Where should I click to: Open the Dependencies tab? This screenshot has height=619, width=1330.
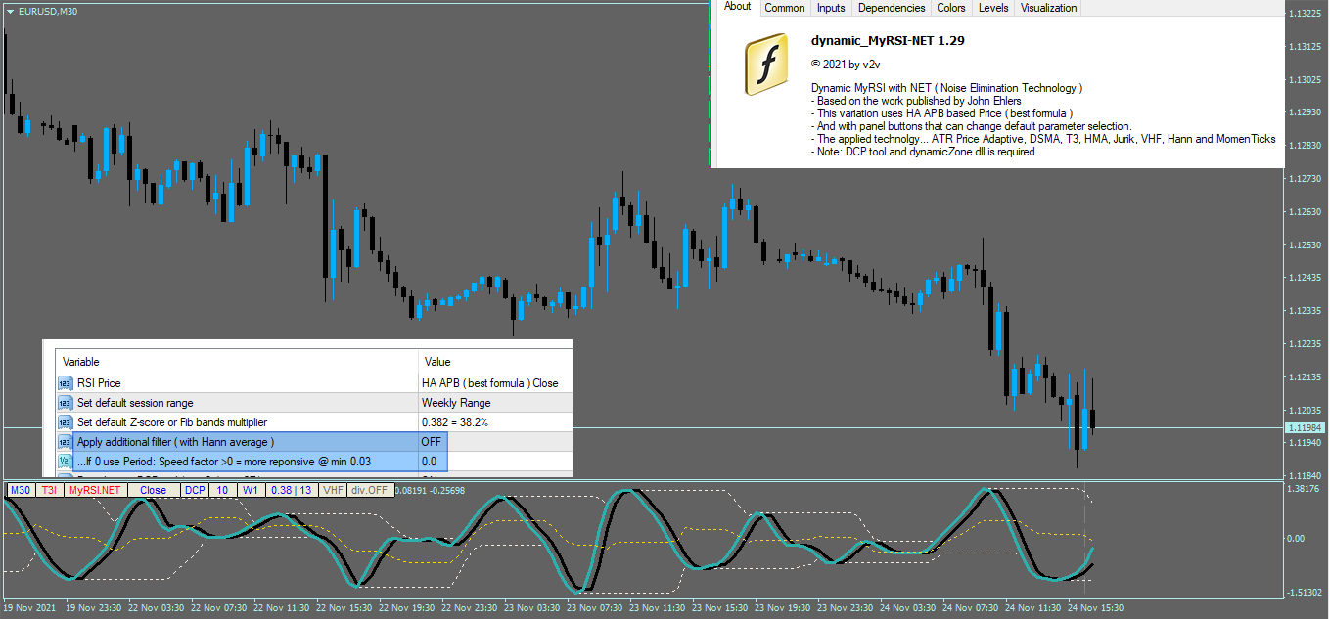pos(892,8)
